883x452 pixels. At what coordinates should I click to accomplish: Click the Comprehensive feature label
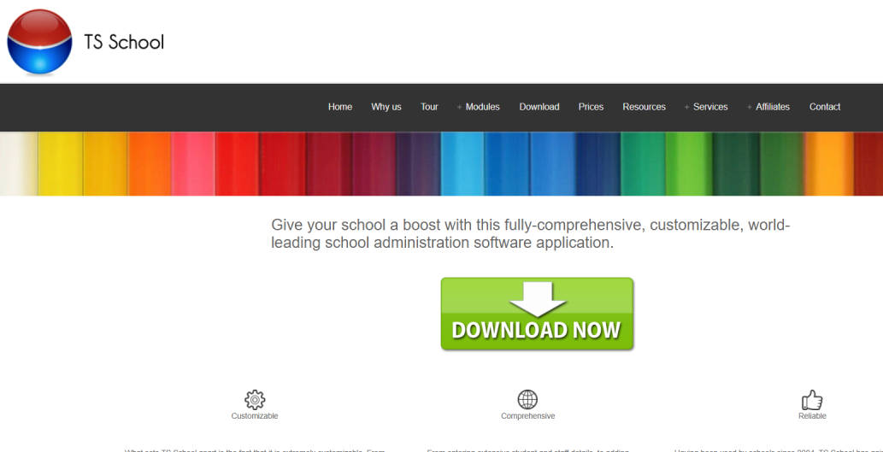tap(527, 416)
